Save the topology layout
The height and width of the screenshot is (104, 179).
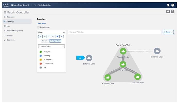(x=57, y=36)
